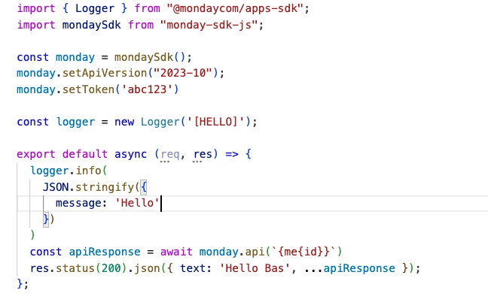Viewport: 488px width, 299px height.
Task: Click the setToken method name
Action: tap(88, 89)
